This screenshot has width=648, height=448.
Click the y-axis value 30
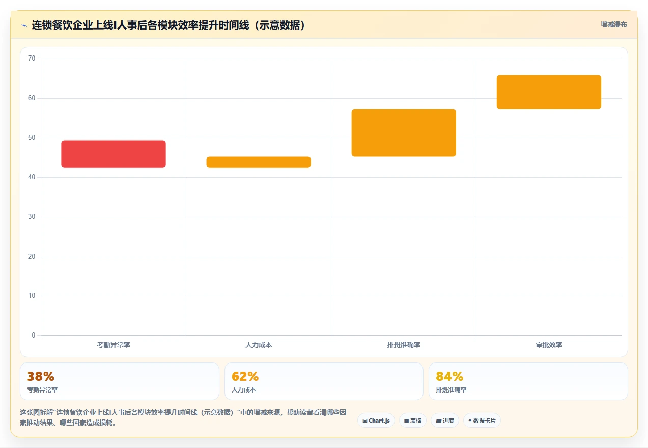click(32, 217)
